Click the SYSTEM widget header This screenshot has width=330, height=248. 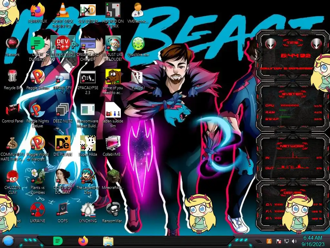pos(293,94)
